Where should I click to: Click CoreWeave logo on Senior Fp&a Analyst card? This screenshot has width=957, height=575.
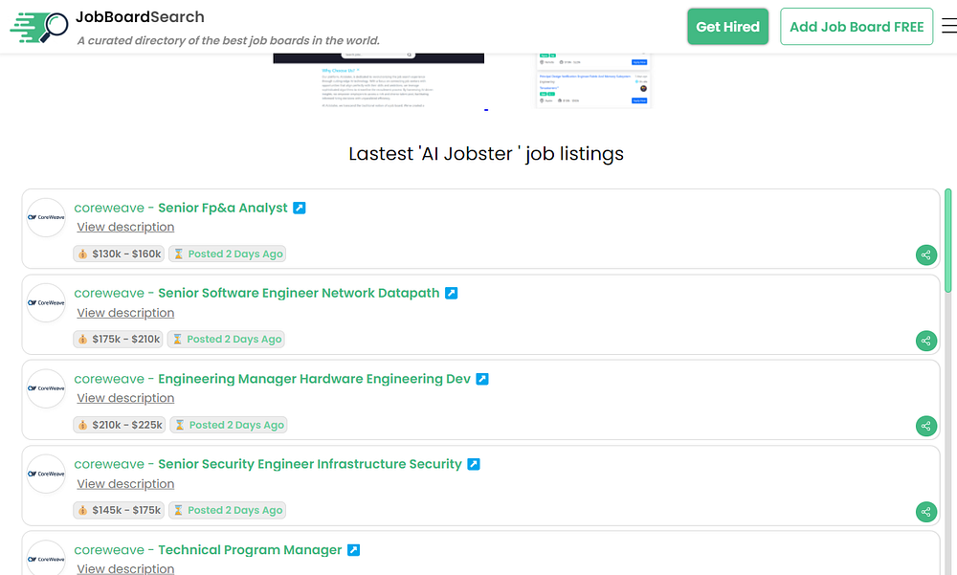pyautogui.click(x=46, y=217)
